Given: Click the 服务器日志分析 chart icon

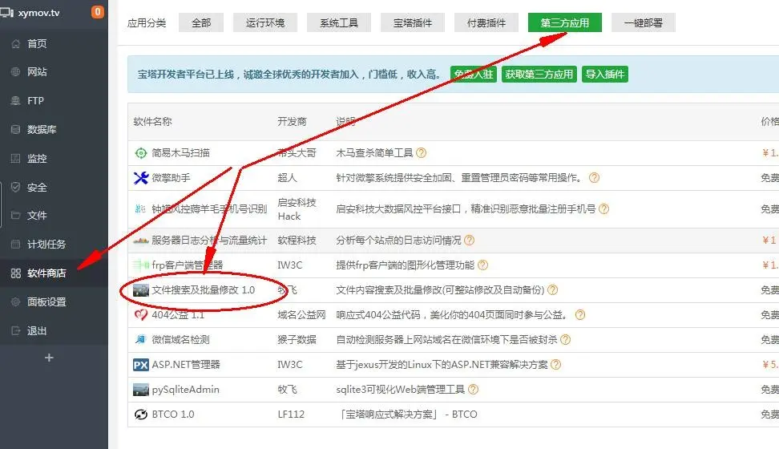Looking at the screenshot, I should tap(141, 241).
